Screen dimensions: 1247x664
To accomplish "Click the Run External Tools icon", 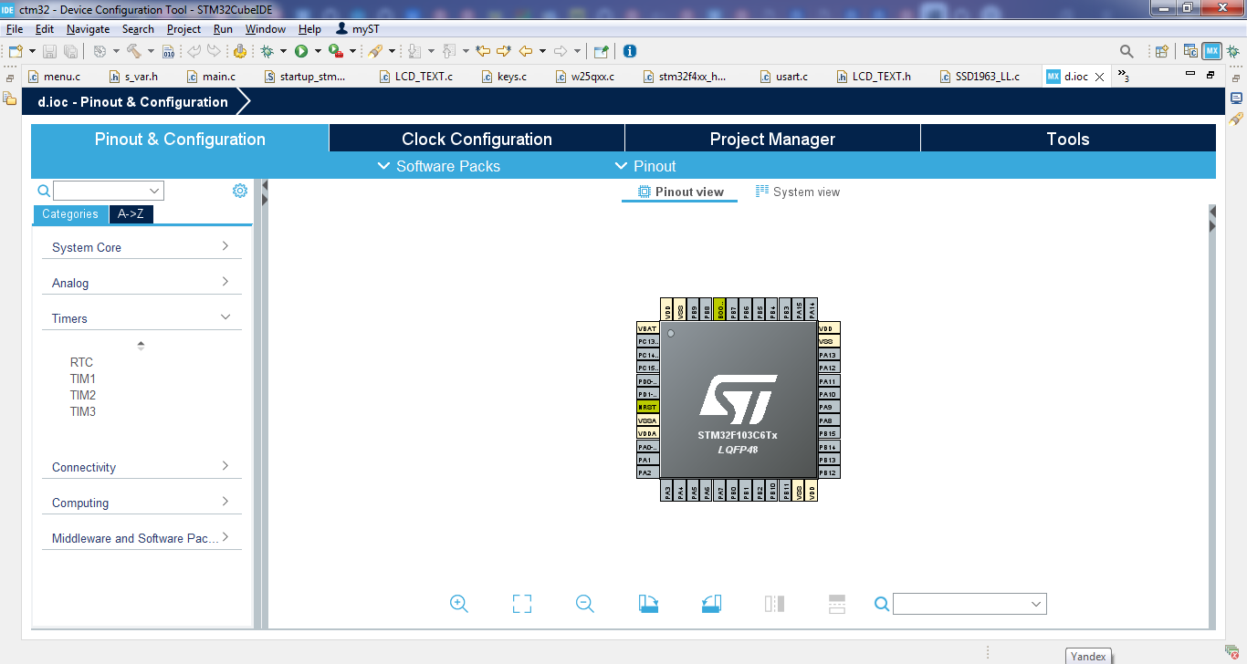I will tap(335, 51).
